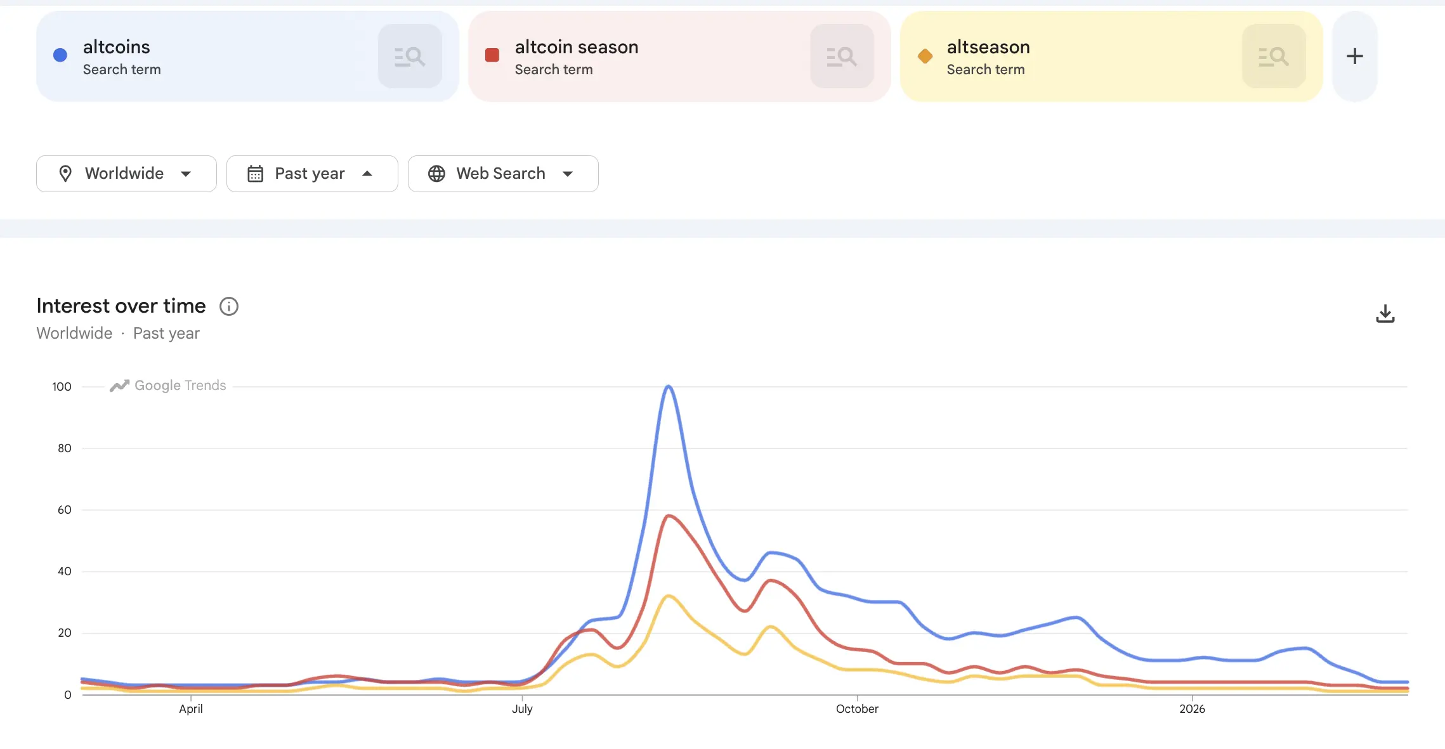
Task: Click the search icon on altcoin season chip
Action: (842, 56)
